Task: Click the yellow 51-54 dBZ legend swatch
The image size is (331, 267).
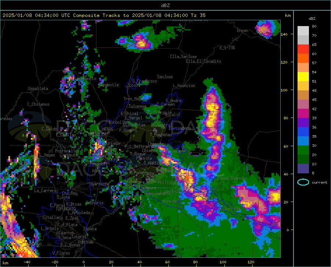Action: 303,77
